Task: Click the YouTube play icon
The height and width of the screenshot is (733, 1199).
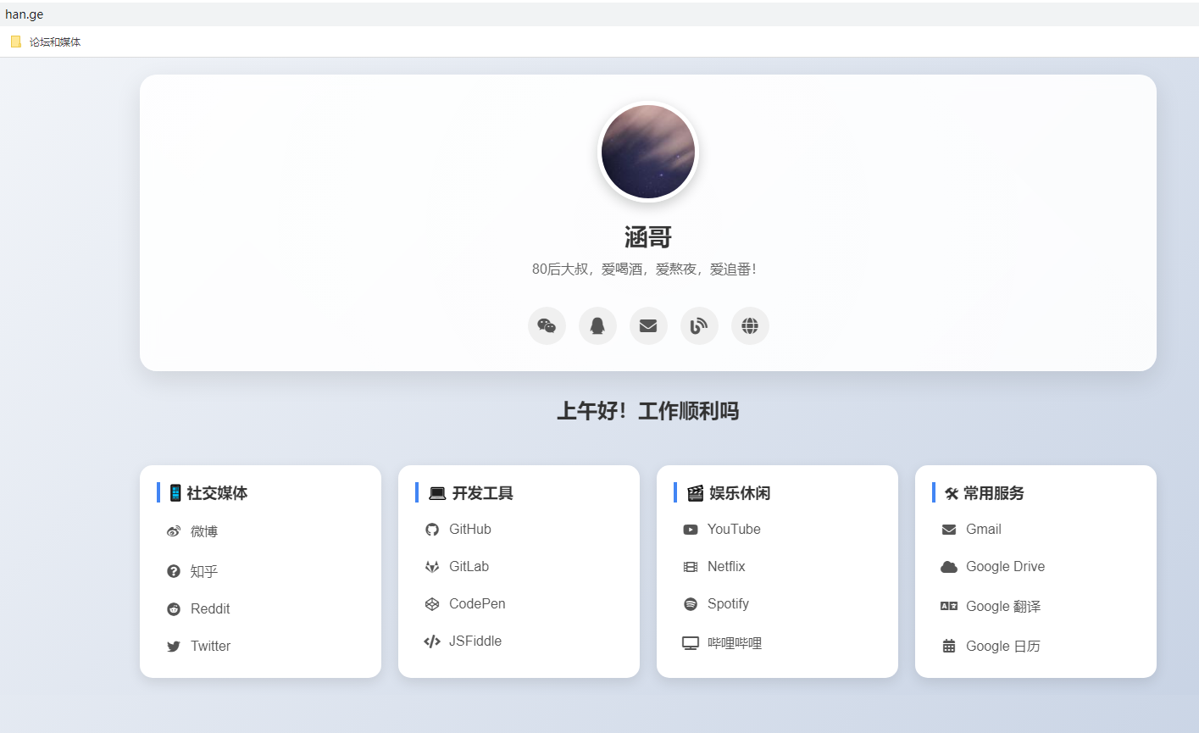Action: (691, 529)
